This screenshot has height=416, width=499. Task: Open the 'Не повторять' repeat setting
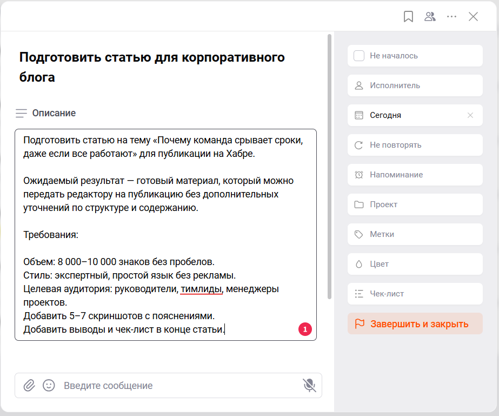click(415, 145)
